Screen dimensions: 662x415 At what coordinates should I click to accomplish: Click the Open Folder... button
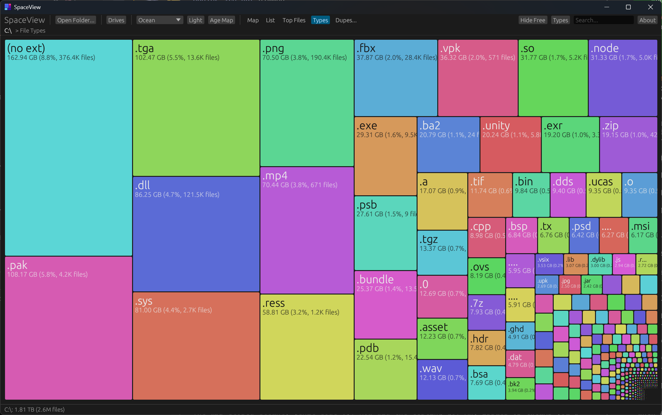[x=75, y=20]
